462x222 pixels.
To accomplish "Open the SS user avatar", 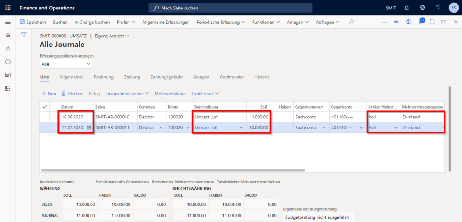I will pyautogui.click(x=453, y=8).
